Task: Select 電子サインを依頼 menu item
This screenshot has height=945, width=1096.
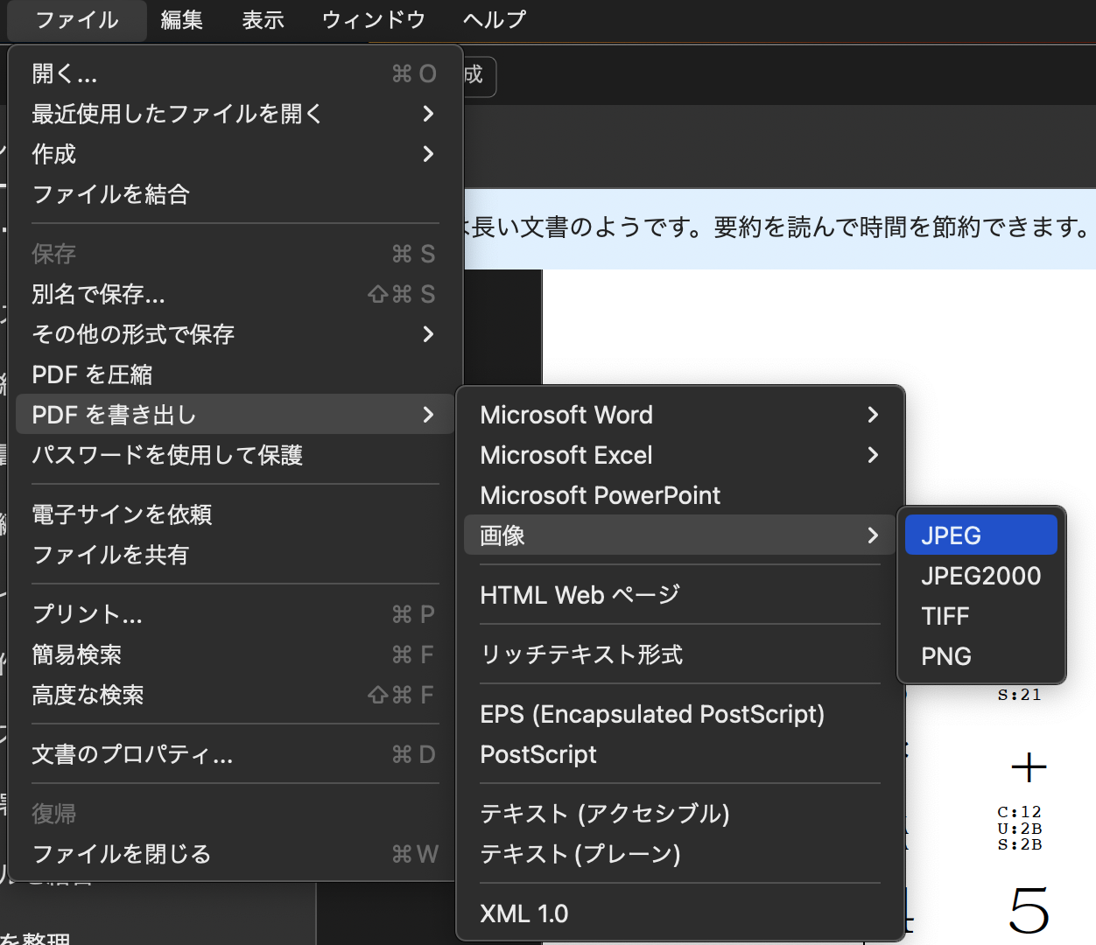Action: (x=235, y=514)
